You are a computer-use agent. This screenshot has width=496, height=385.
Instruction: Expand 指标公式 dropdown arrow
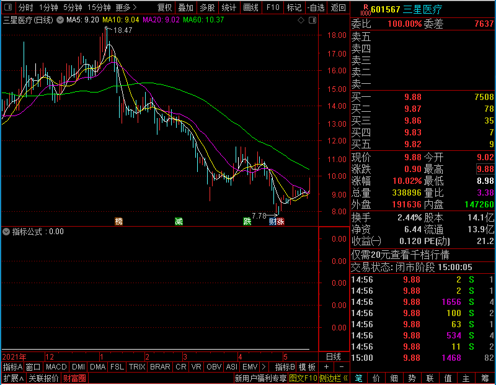[6, 232]
